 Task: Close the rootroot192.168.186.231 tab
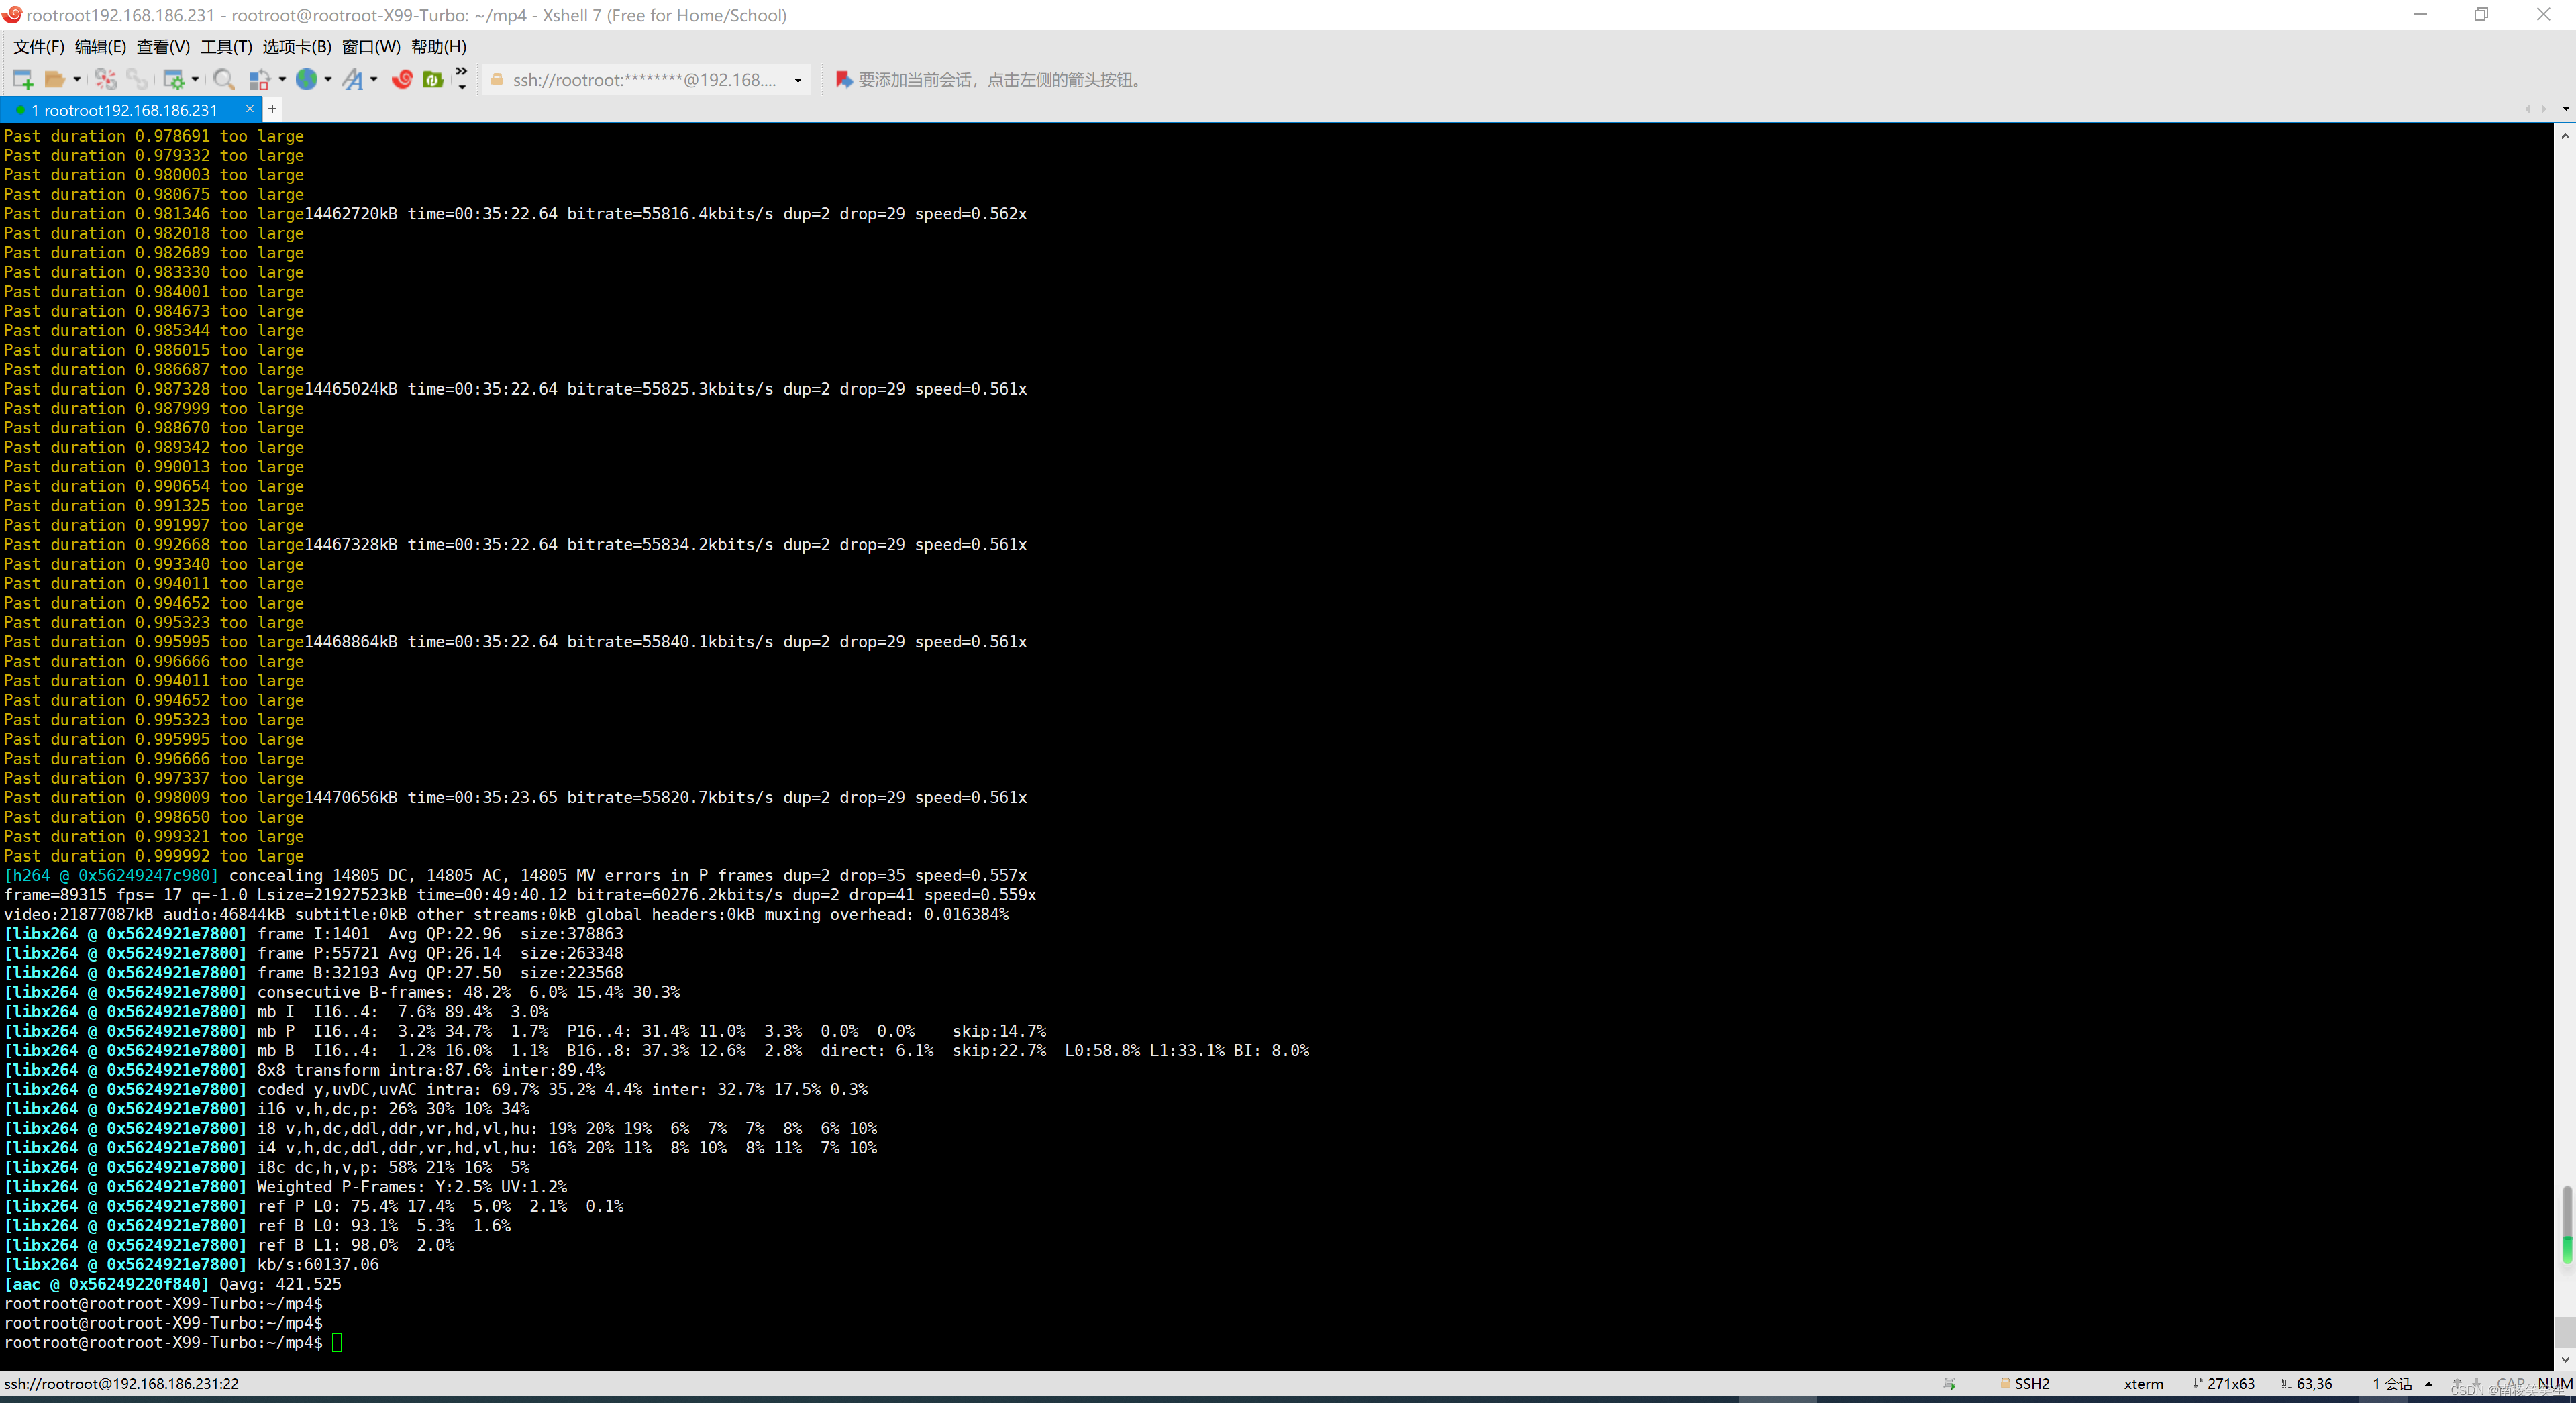[250, 109]
